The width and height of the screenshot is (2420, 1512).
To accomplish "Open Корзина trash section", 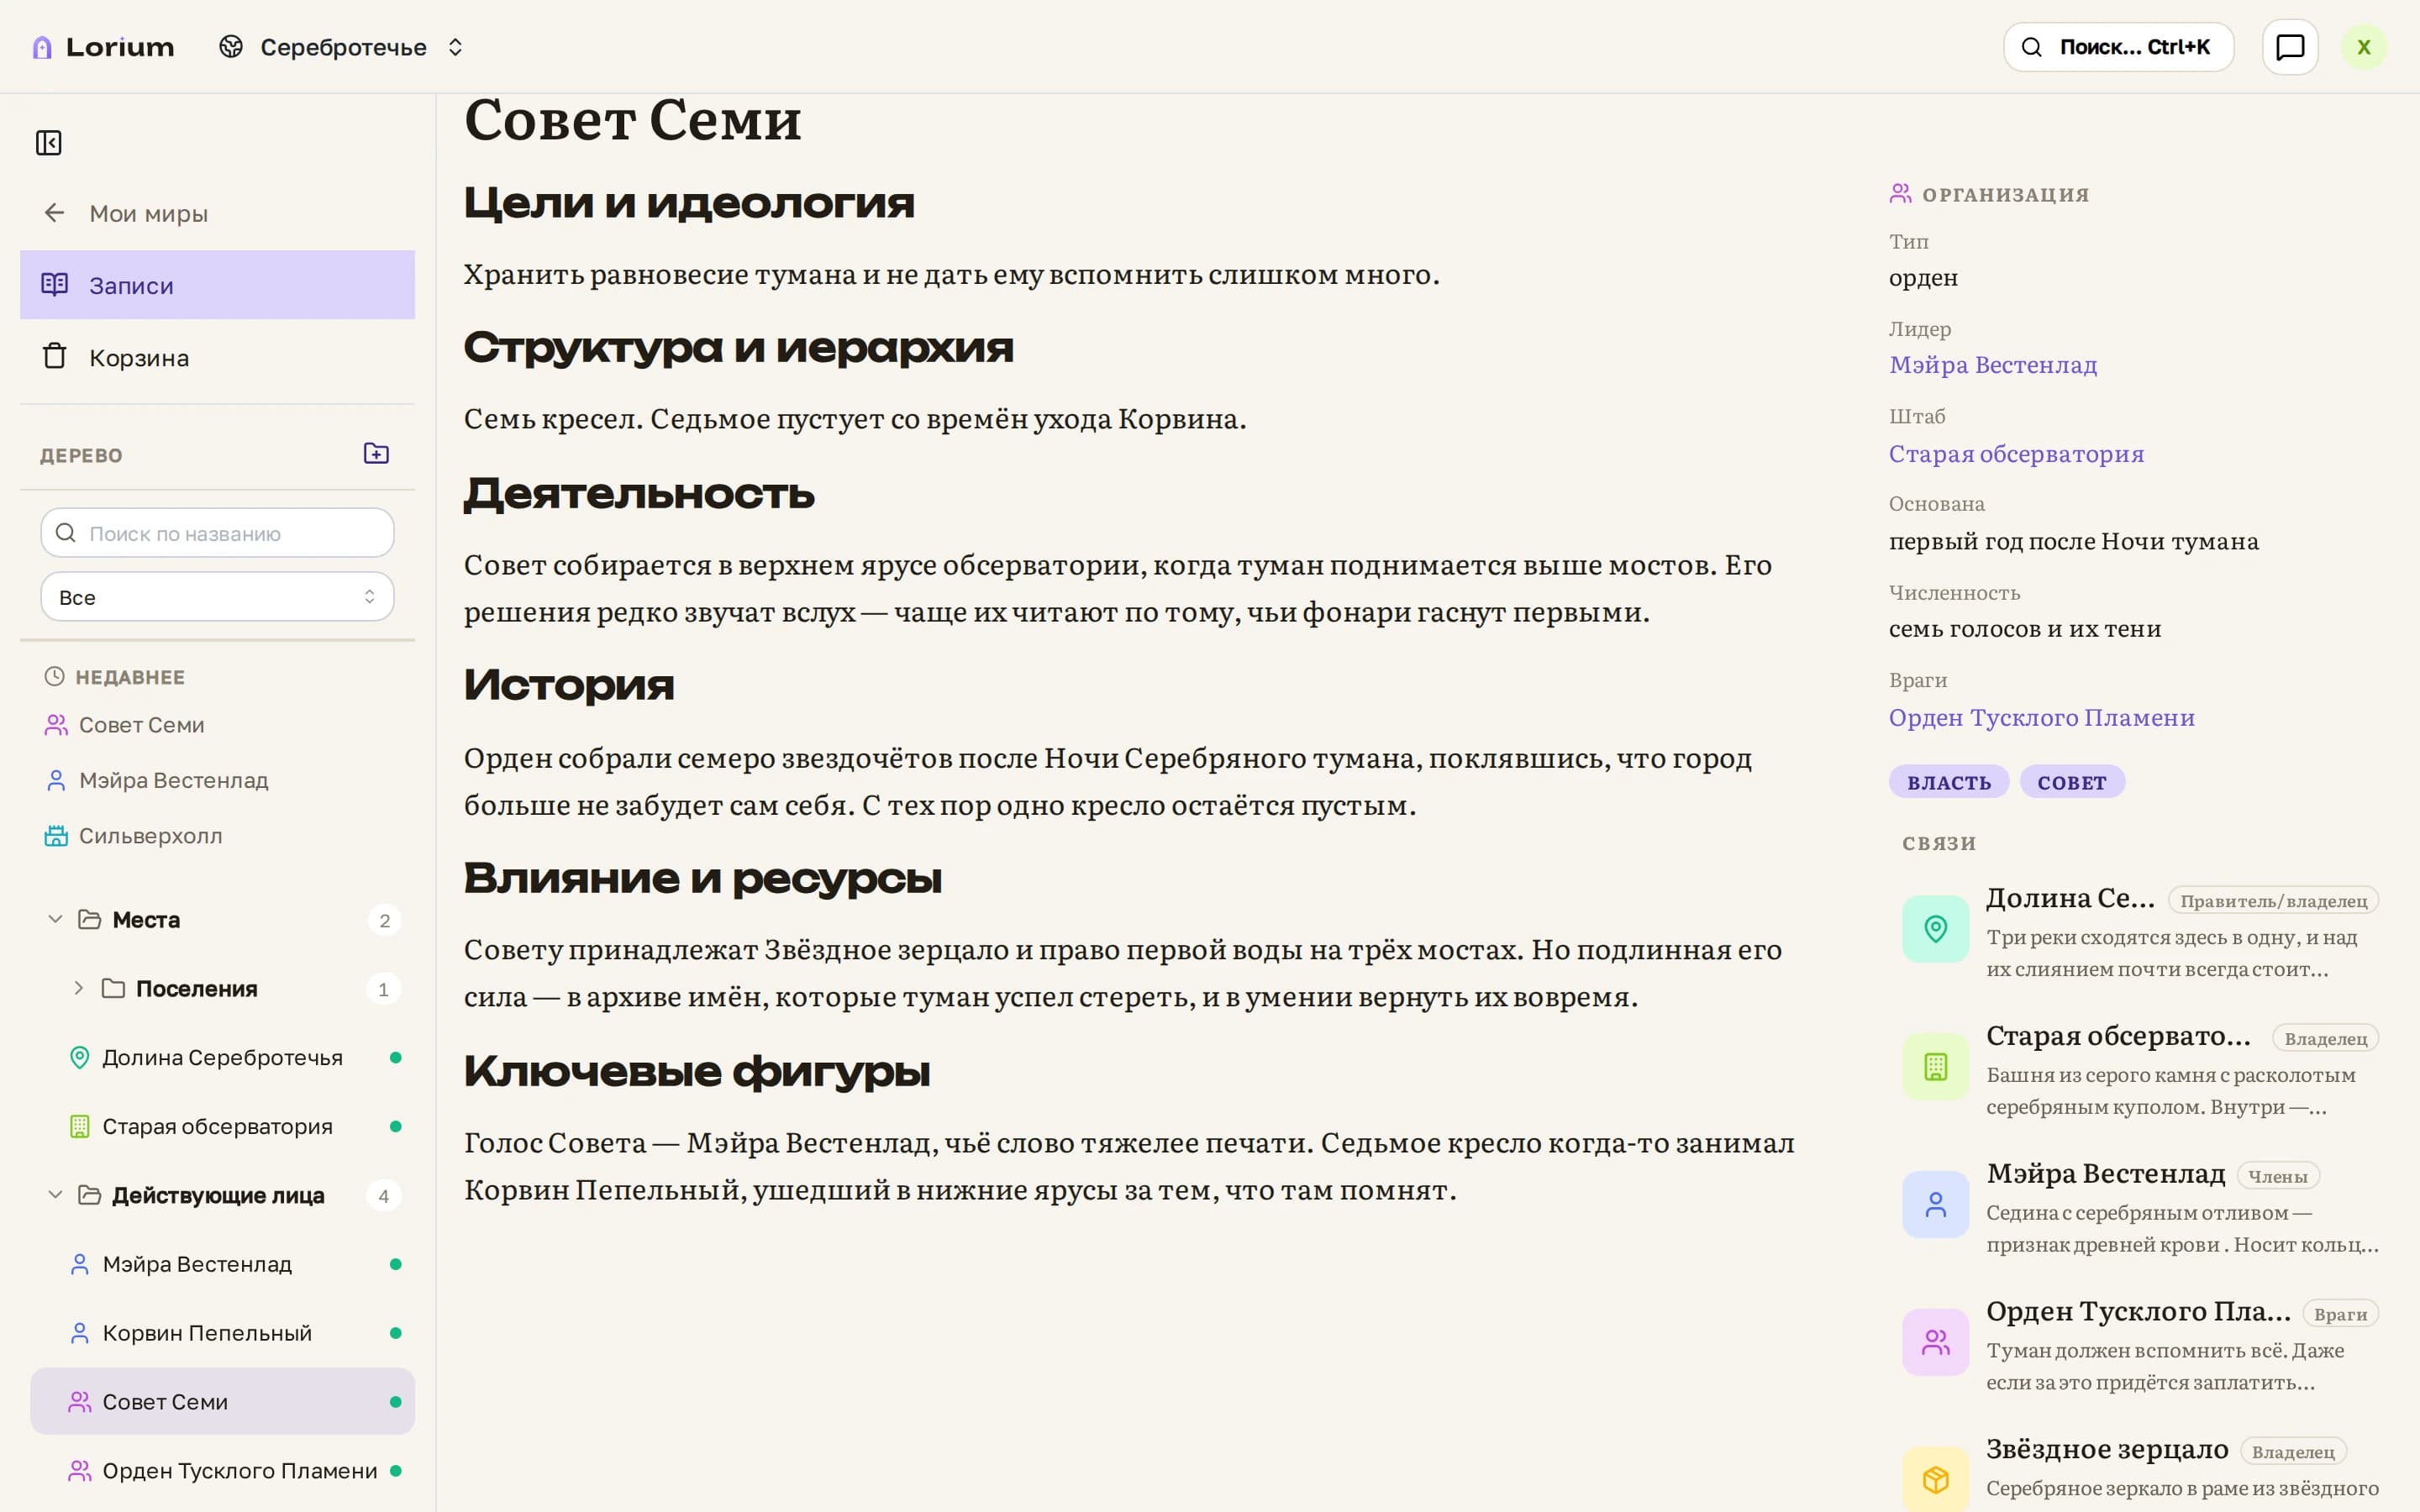I will [217, 357].
